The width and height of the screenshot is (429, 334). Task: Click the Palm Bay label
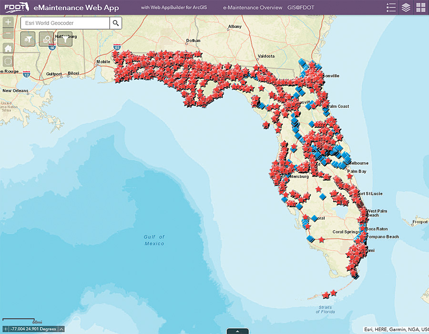pos(357,171)
